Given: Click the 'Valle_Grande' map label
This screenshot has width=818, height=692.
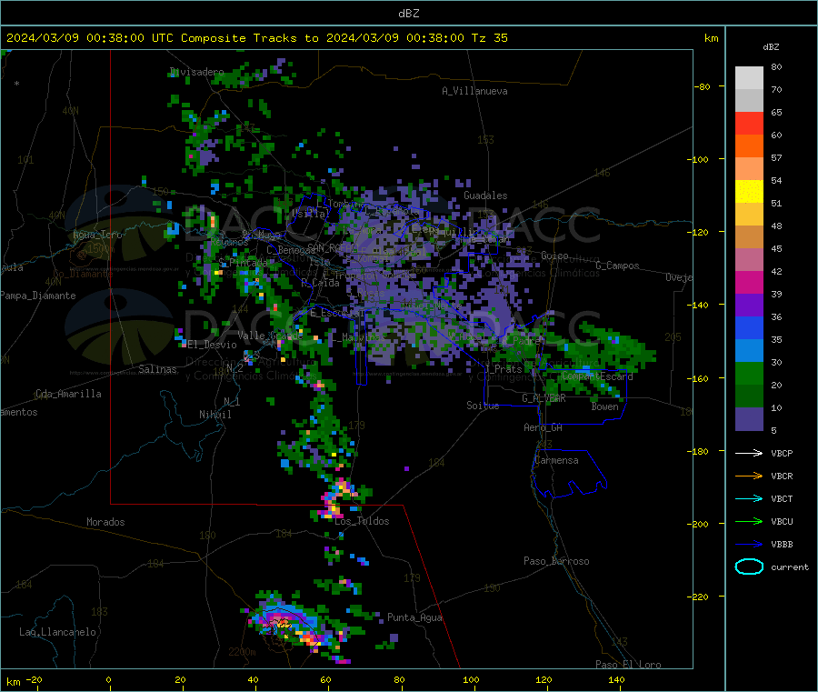Looking at the screenshot, I should pos(270,335).
